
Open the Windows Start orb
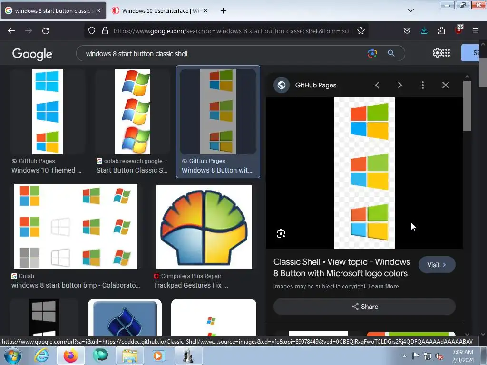pos(13,355)
